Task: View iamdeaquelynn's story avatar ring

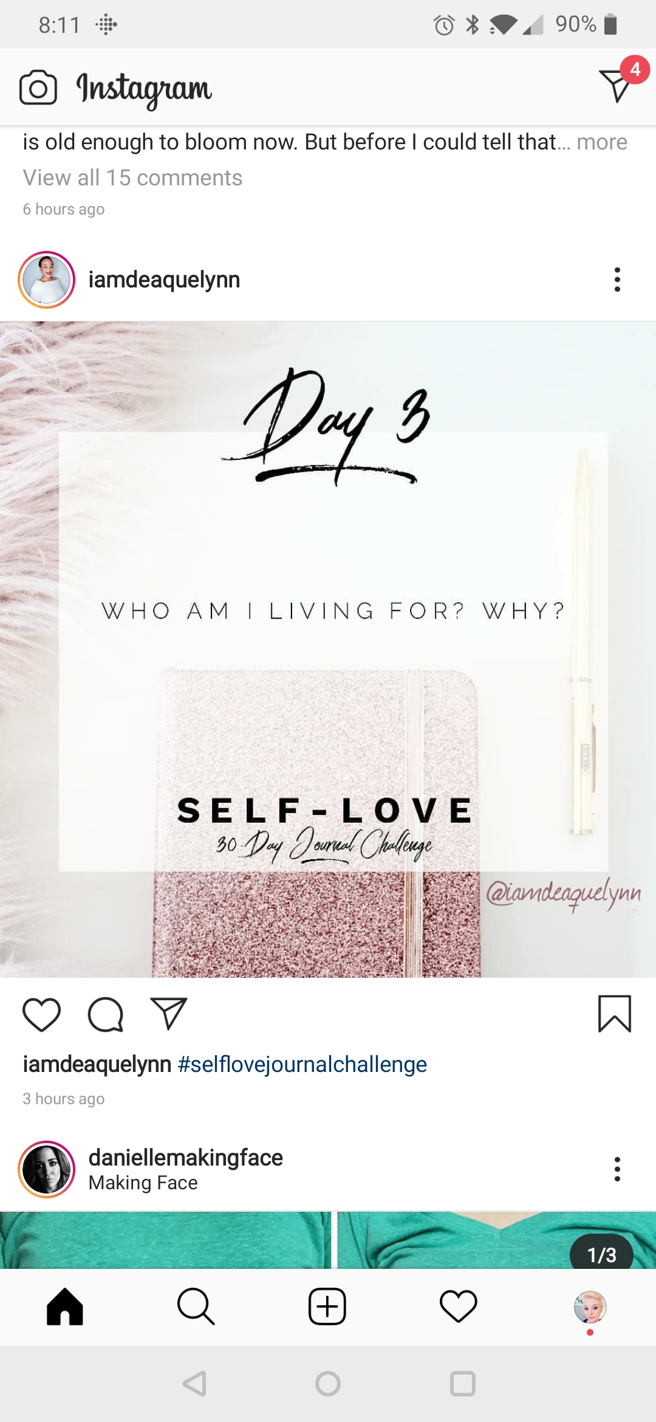Action: point(47,280)
